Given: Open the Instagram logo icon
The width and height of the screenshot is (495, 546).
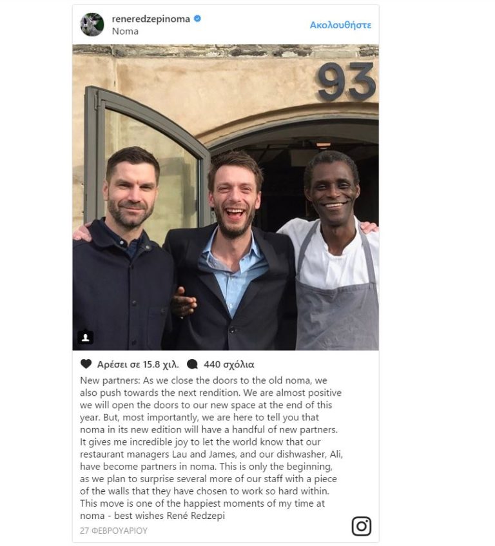Looking at the screenshot, I should pyautogui.click(x=362, y=526).
